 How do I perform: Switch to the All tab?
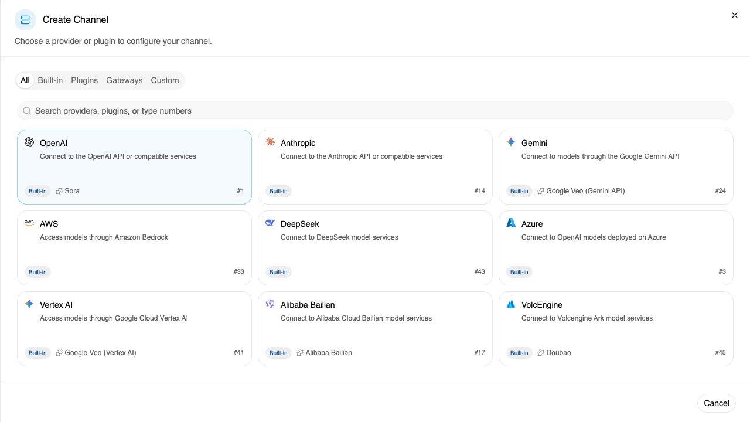(25, 80)
